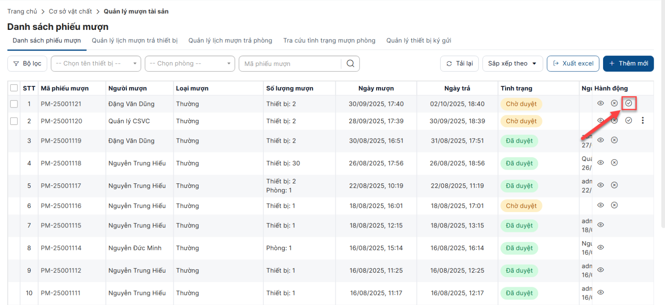
Task: Click search magnifier icon in Mã phiếu mượn
Action: point(350,63)
